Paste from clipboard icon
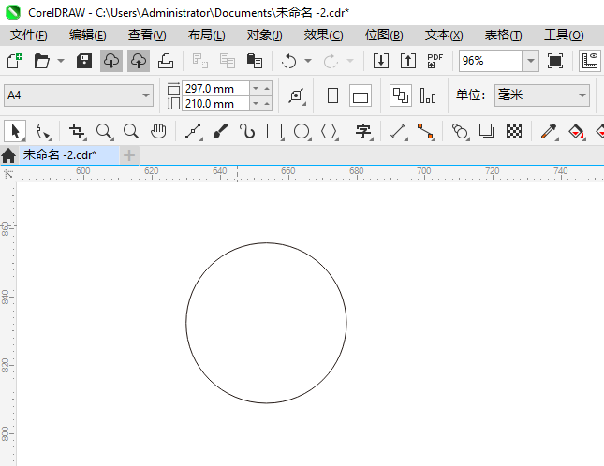This screenshot has width=604, height=466. [255, 61]
